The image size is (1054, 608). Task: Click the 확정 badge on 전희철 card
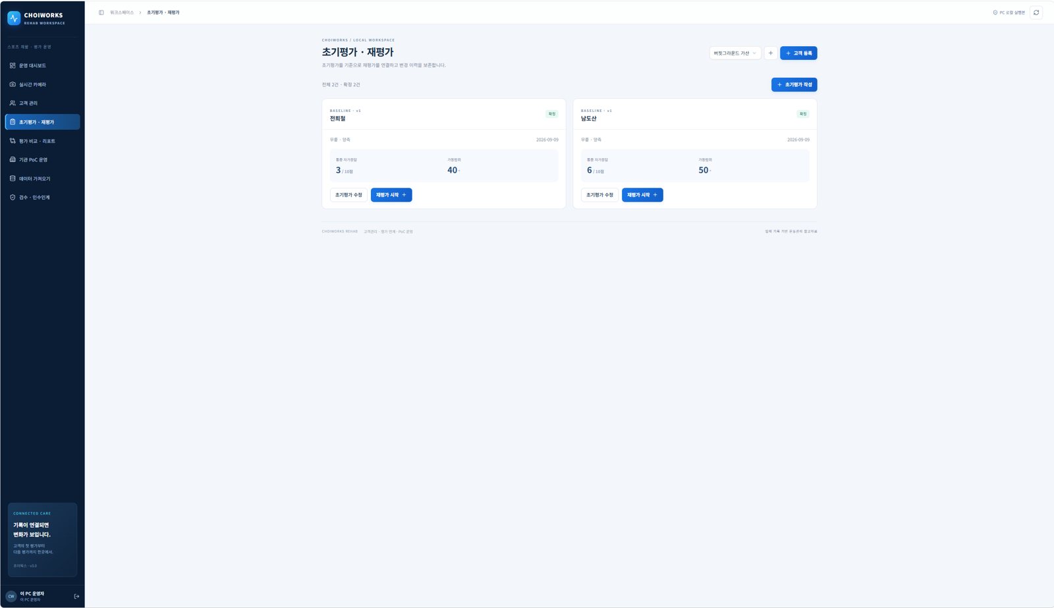pyautogui.click(x=552, y=114)
